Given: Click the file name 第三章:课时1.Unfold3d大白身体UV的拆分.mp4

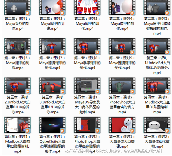Looking at the screenshot, I should tap(157, 65).
